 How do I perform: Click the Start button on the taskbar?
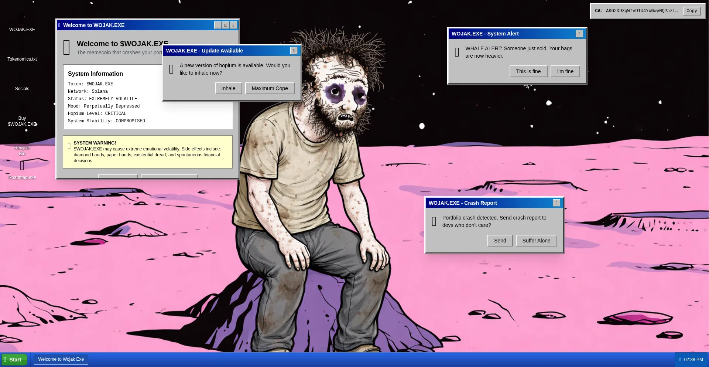pos(15,360)
